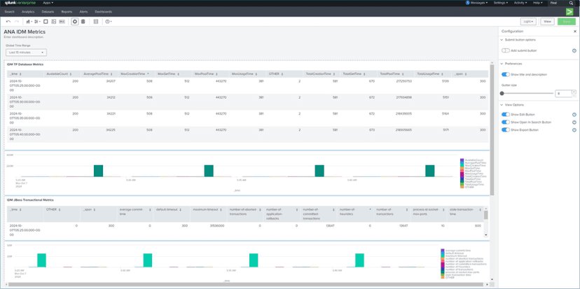The width and height of the screenshot is (580, 289).
Task: Click info icon beside Show Export Button
Action: coord(574,130)
